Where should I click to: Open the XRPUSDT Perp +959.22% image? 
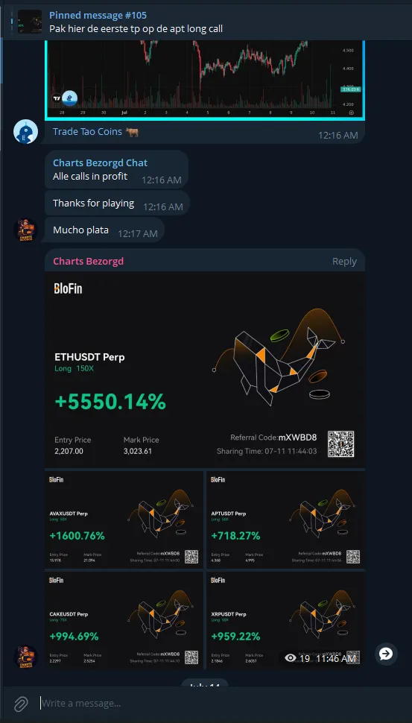285,620
